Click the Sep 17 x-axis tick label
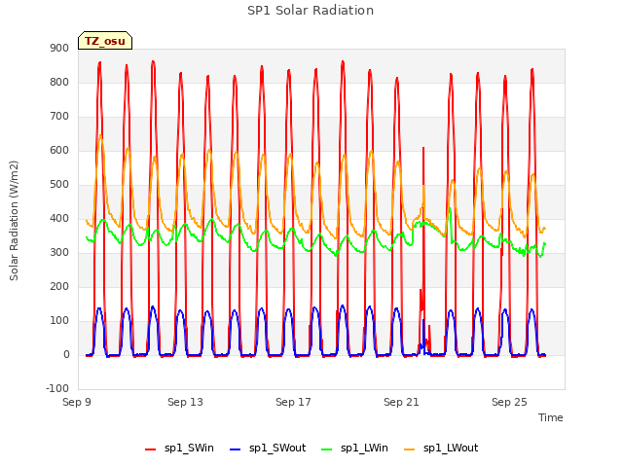 click(x=293, y=402)
